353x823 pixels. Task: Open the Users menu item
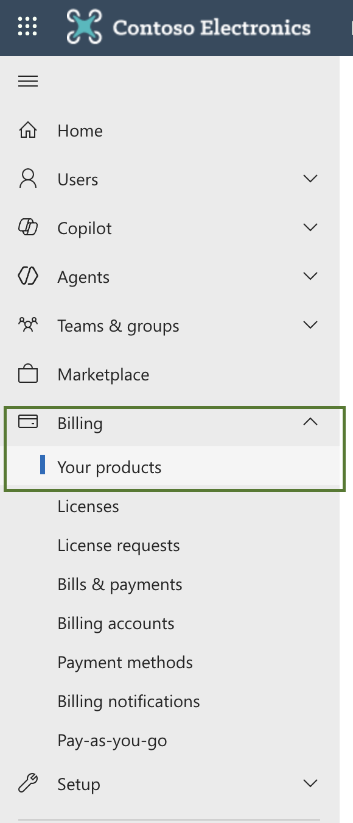click(78, 180)
